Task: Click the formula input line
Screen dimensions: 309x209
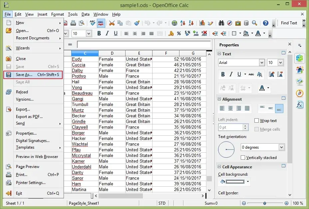Action: [144, 44]
